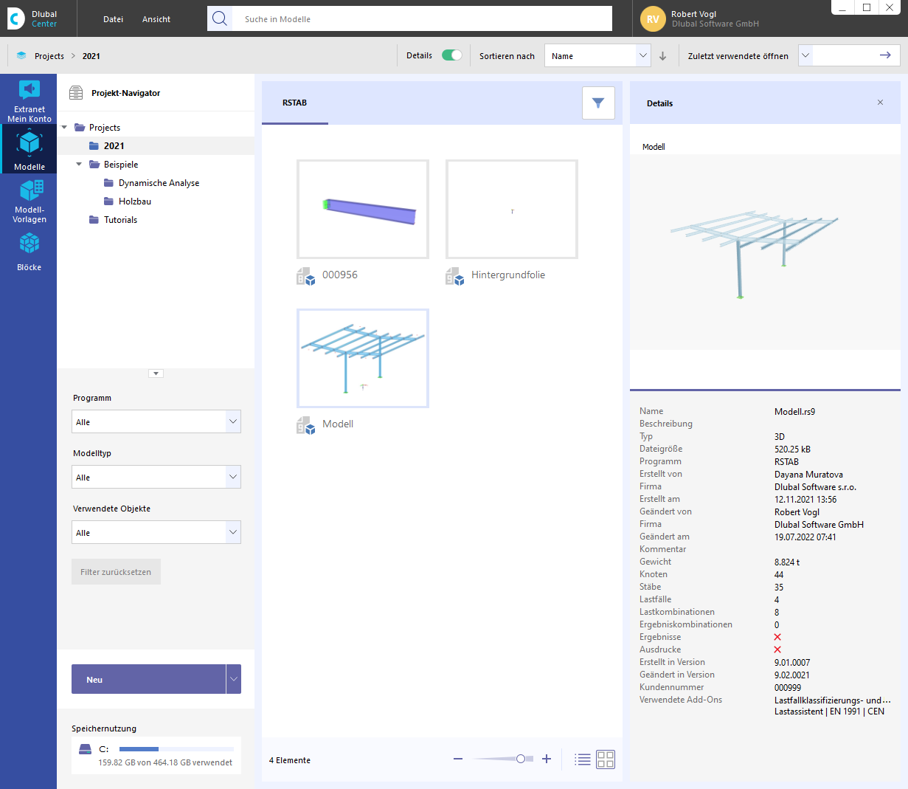
Task: Select the Holzbau folder
Action: tap(134, 201)
